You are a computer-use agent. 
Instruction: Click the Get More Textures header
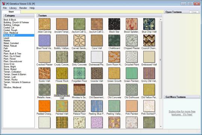point(182,97)
